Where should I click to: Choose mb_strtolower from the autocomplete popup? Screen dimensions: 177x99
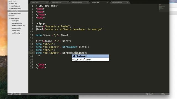coord(90,59)
